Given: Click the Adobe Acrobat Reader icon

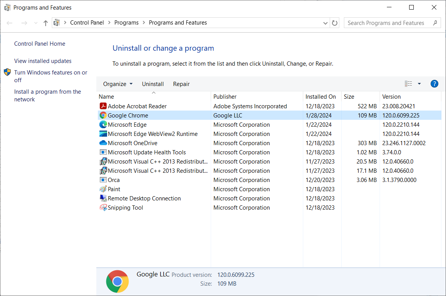Looking at the screenshot, I should point(103,106).
